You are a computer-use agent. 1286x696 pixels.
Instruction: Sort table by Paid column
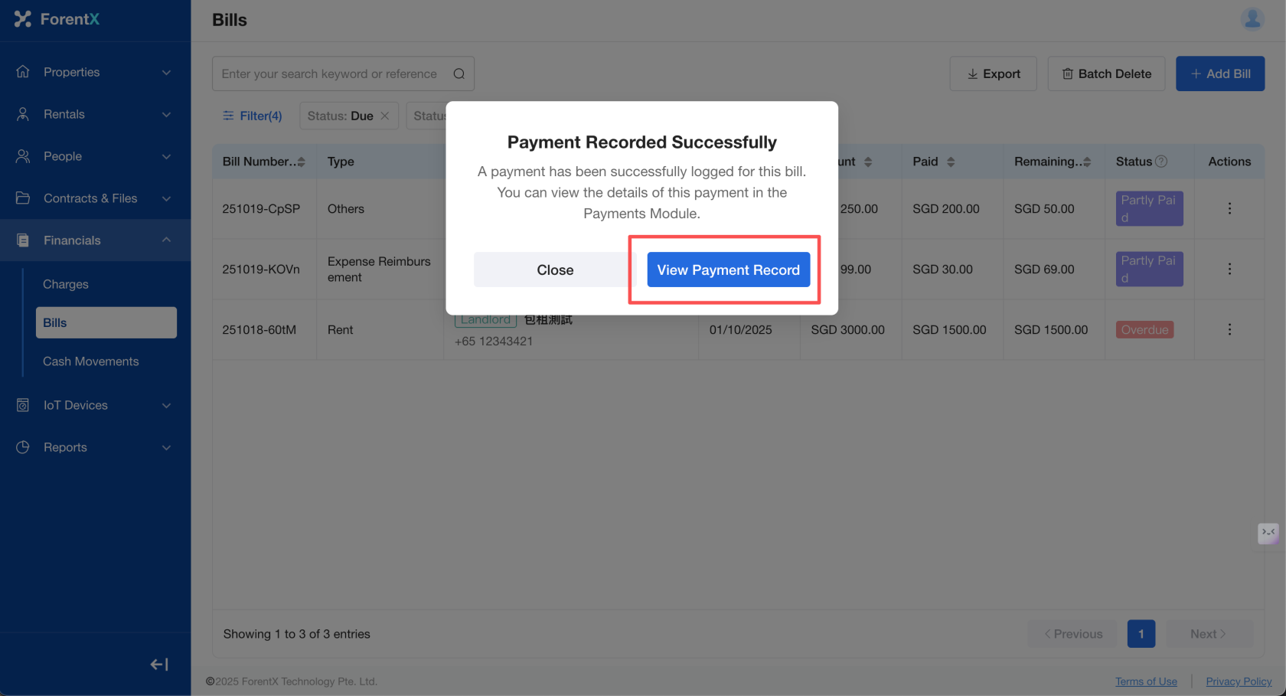pyautogui.click(x=951, y=162)
